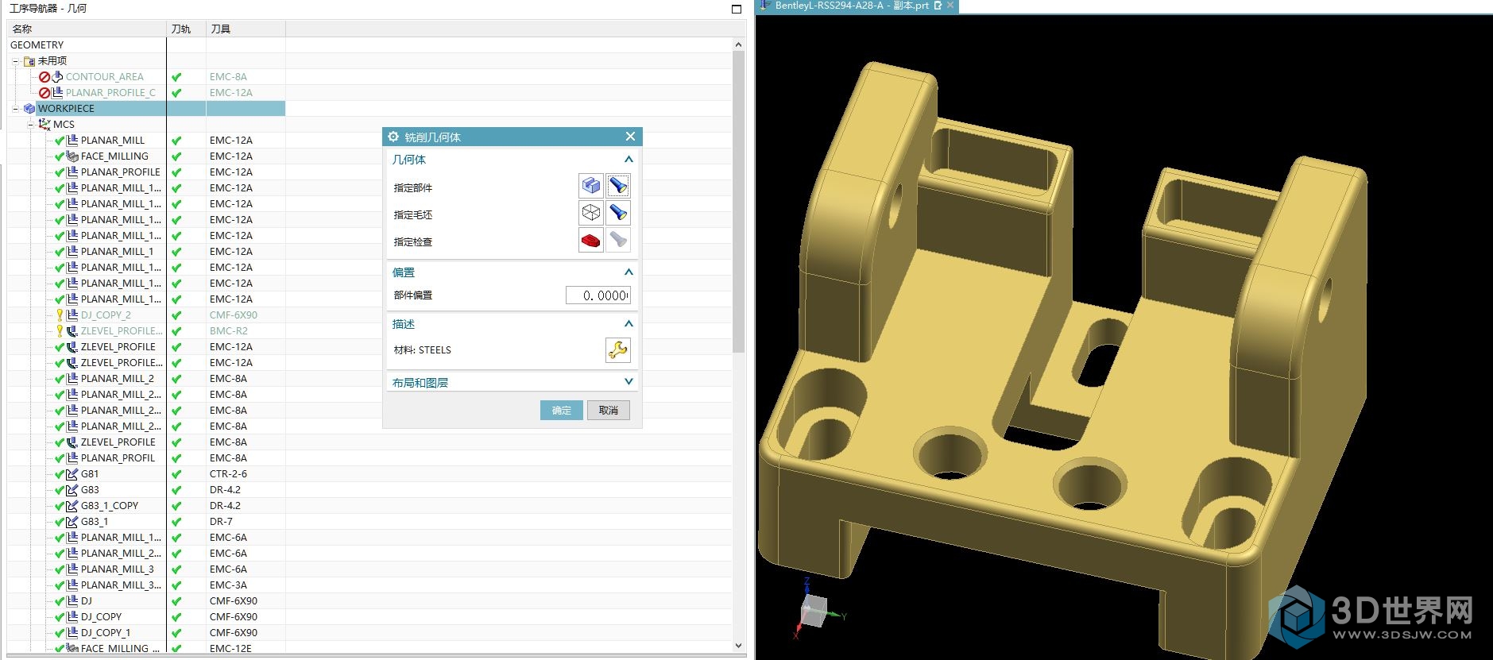Collapse the WORKPIECE tree node

(x=15, y=109)
